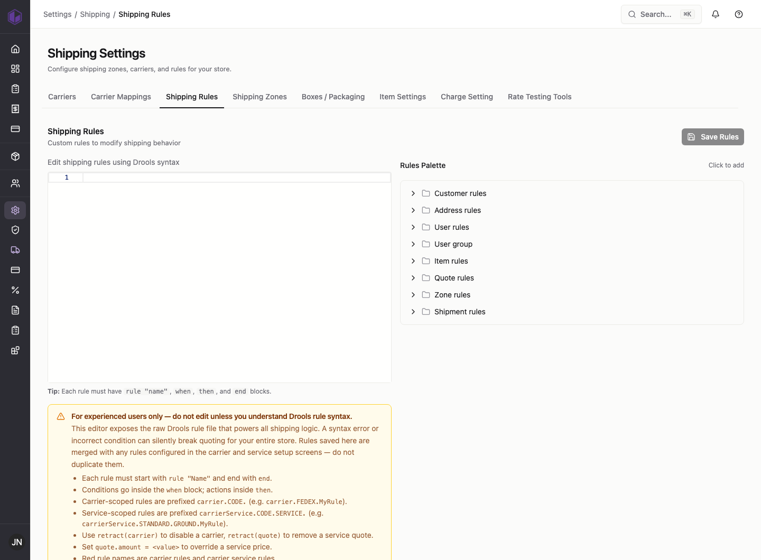Image resolution: width=761 pixels, height=560 pixels.
Task: Go to Settings in the breadcrumb
Action: pyautogui.click(x=57, y=14)
